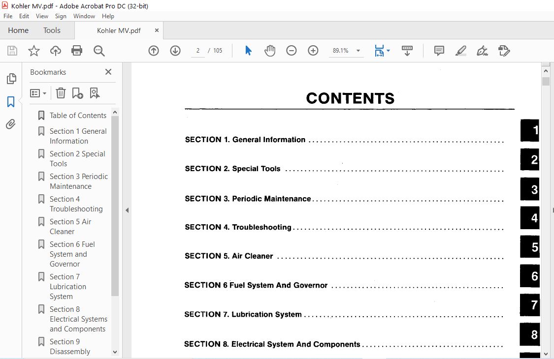Click find current bookmark icon
This screenshot has height=359, width=554.
[x=95, y=93]
